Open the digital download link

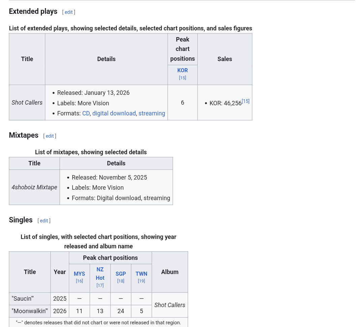[114, 113]
